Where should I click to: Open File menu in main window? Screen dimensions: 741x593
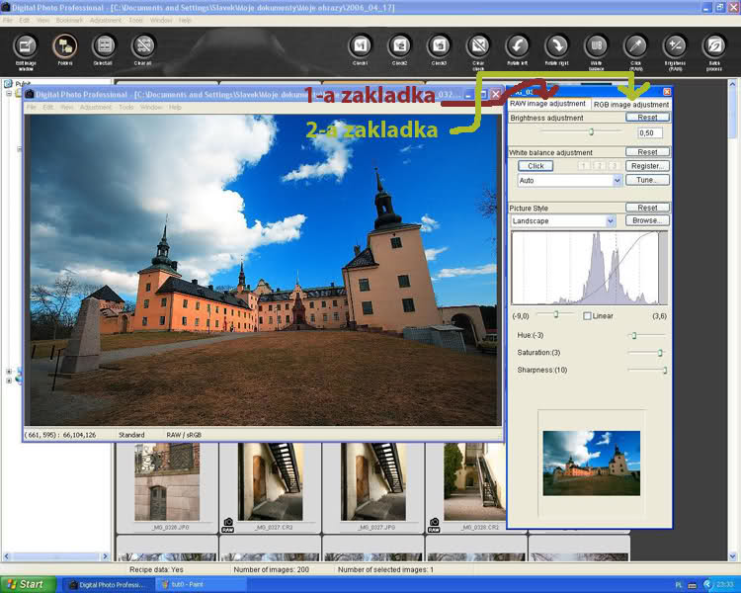[8, 21]
